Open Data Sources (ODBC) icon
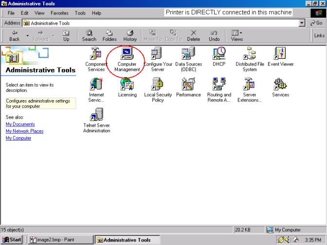The height and width of the screenshot is (245, 327). 188,54
